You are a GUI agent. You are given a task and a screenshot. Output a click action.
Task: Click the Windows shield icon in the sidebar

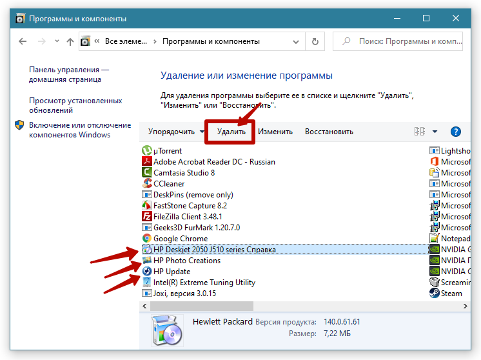click(x=19, y=125)
